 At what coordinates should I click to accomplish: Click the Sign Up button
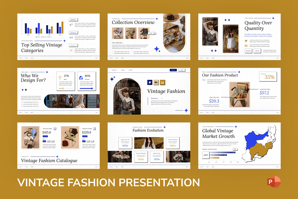[x=173, y=70]
